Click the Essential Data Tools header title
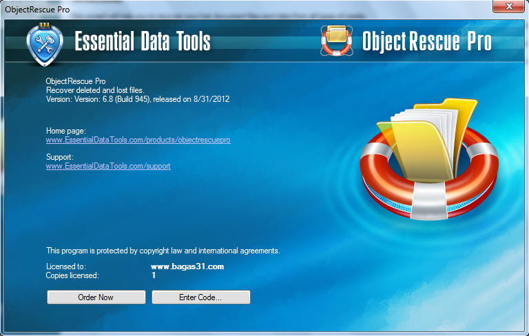 [143, 41]
